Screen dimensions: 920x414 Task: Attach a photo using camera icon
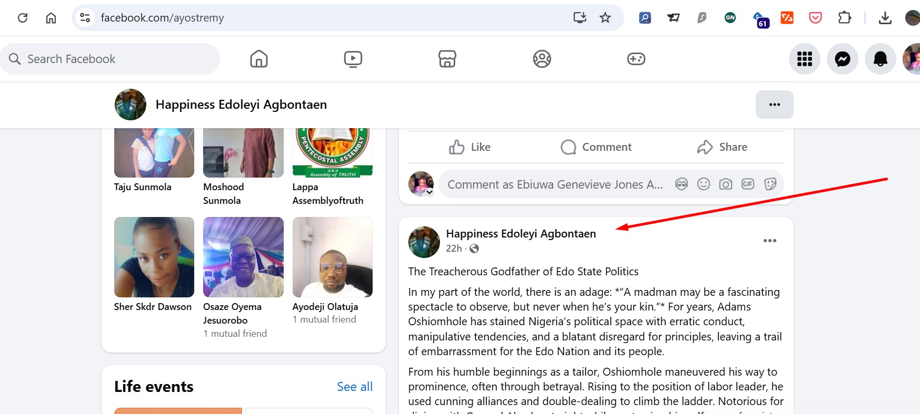(x=725, y=184)
